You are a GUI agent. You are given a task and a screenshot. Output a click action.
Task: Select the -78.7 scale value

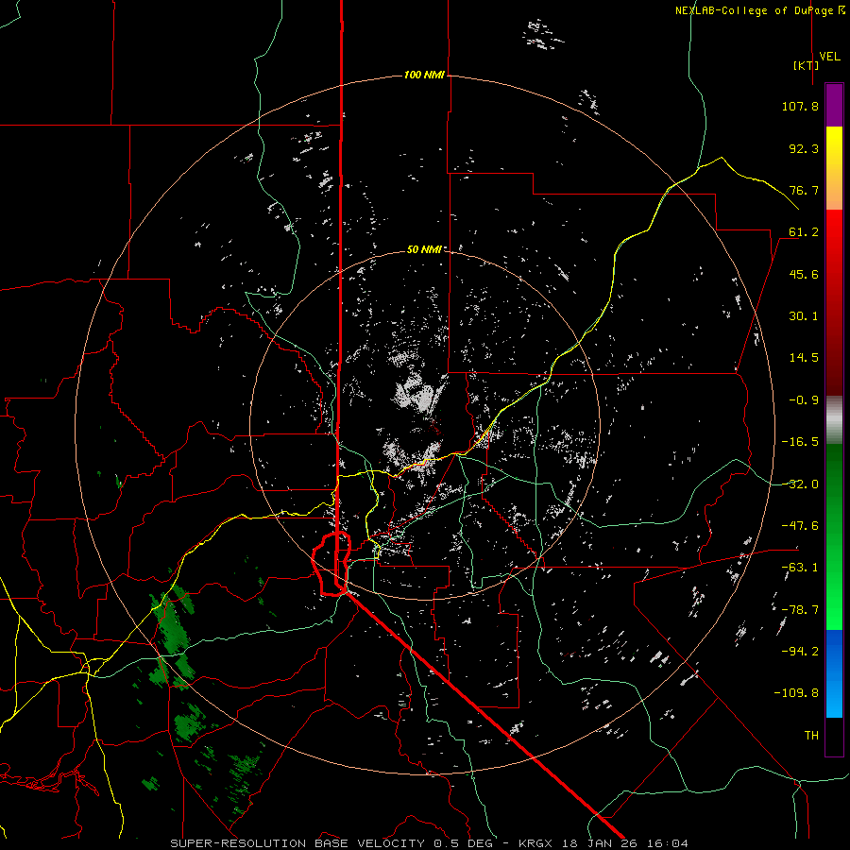click(x=800, y=610)
